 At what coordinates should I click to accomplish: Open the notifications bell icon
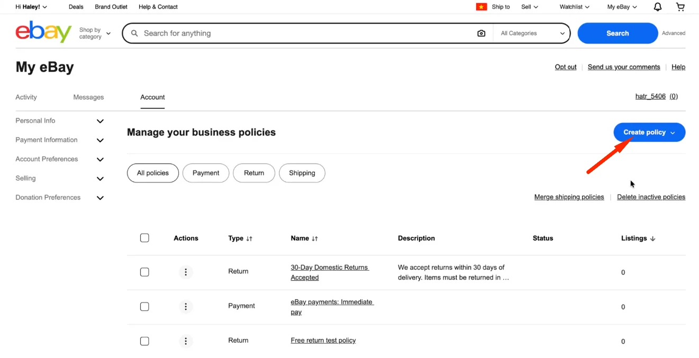[658, 7]
